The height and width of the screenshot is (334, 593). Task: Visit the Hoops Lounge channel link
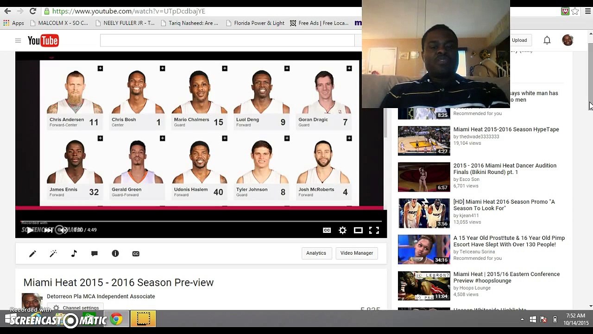pyautogui.click(x=475, y=288)
